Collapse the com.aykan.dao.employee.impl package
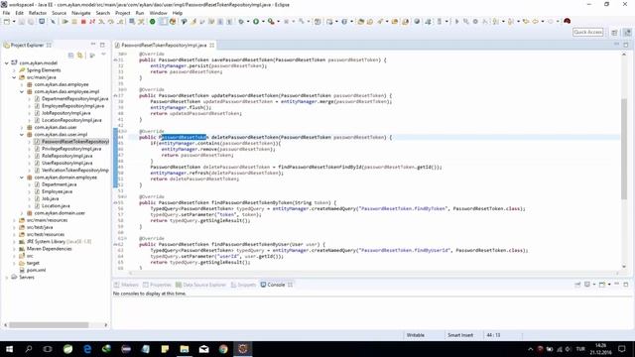The width and height of the screenshot is (635, 357). (x=22, y=92)
